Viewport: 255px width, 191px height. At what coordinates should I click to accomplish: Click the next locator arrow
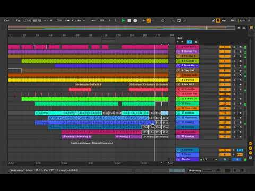tap(182, 42)
